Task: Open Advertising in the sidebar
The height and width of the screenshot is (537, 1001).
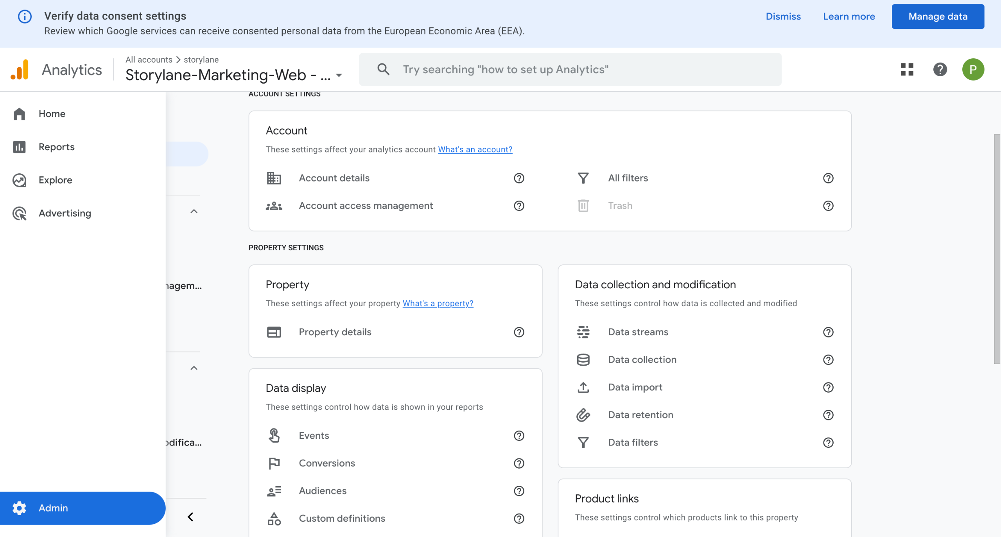Action: pyautogui.click(x=83, y=213)
